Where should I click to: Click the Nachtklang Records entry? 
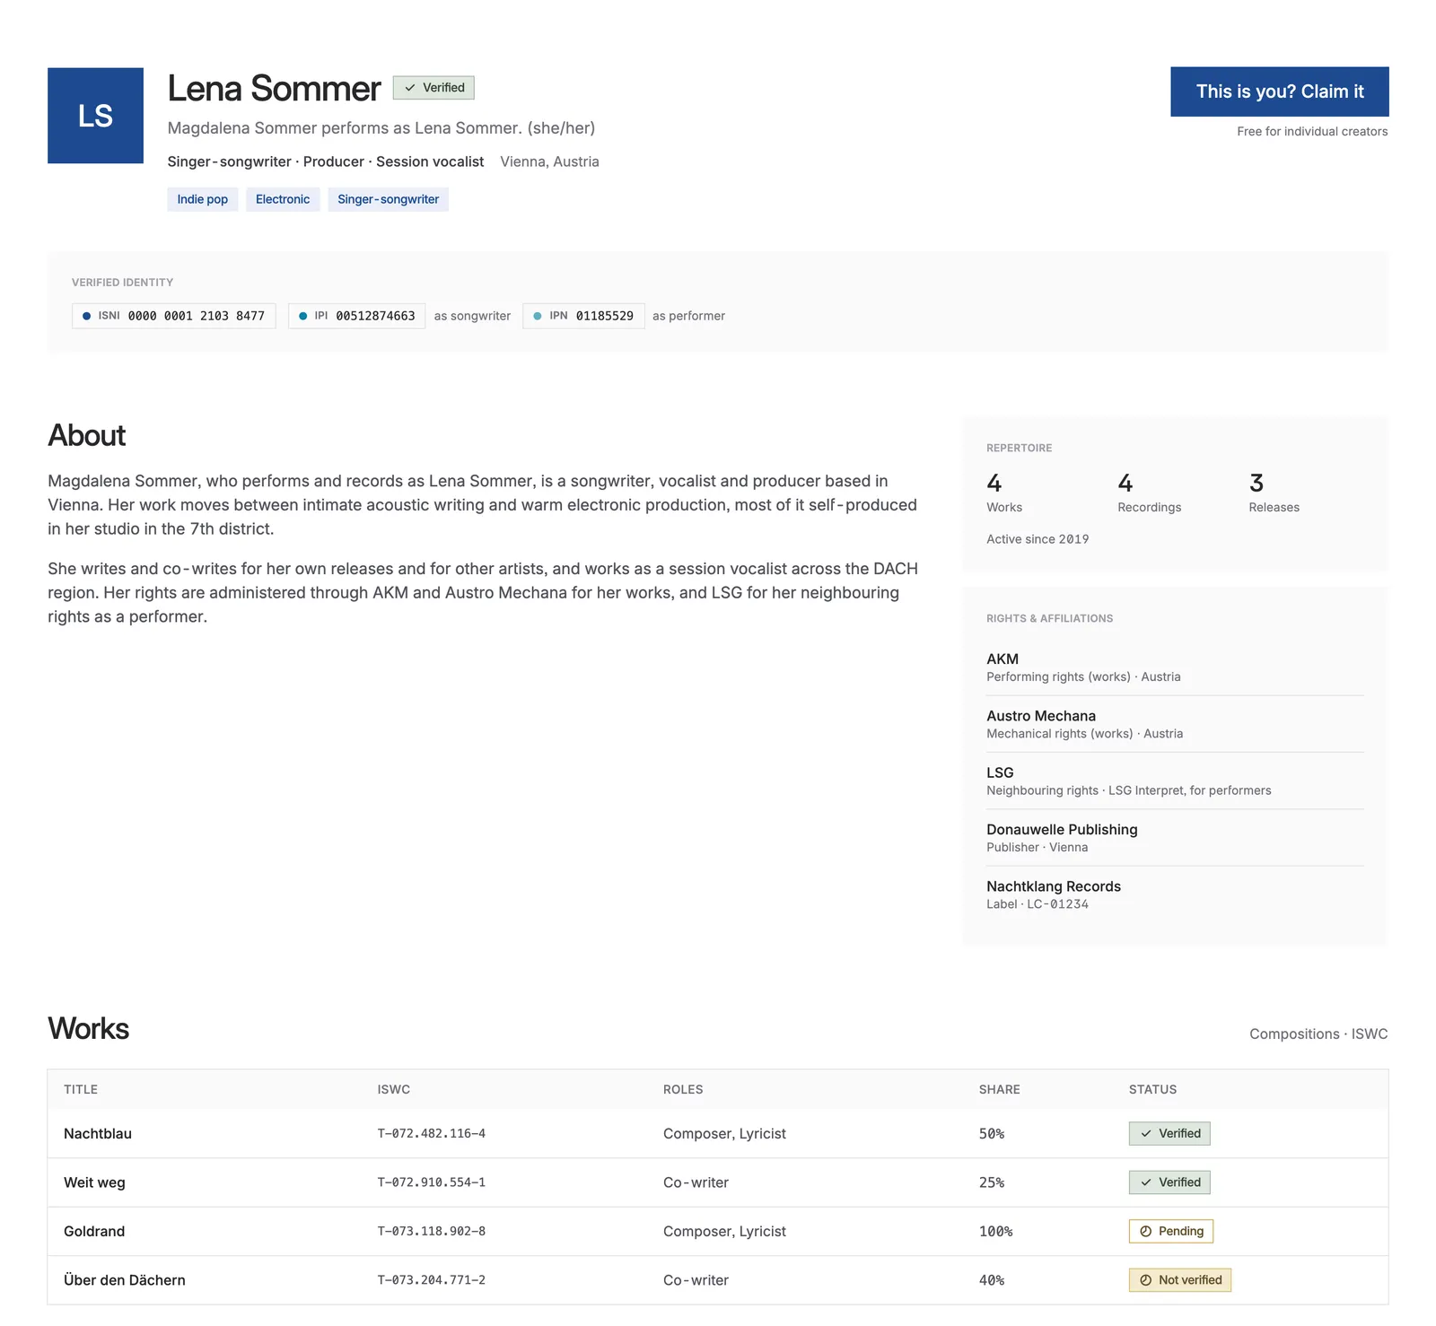tap(1175, 894)
